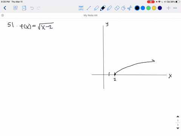181x136 pixels.
Task: Go to previous page with up arrow
Action: tap(178, 116)
